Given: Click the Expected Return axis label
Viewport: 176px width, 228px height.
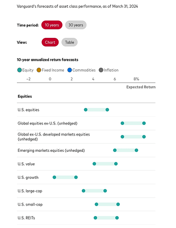Looking at the screenshot, I should pyautogui.click(x=141, y=87).
